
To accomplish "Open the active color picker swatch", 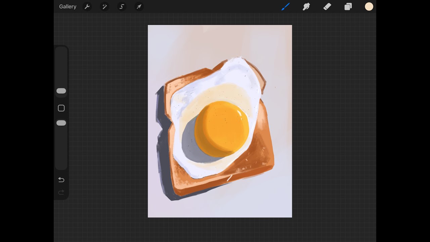I will (369, 7).
